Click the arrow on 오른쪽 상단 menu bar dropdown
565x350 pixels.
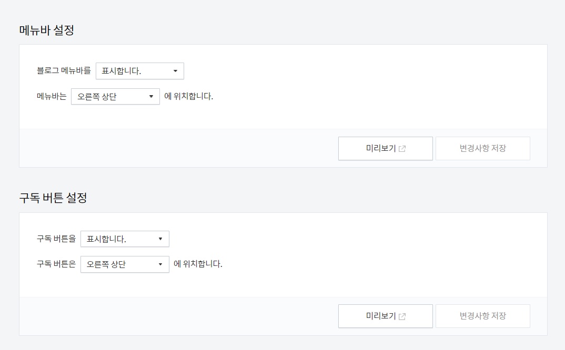(151, 96)
